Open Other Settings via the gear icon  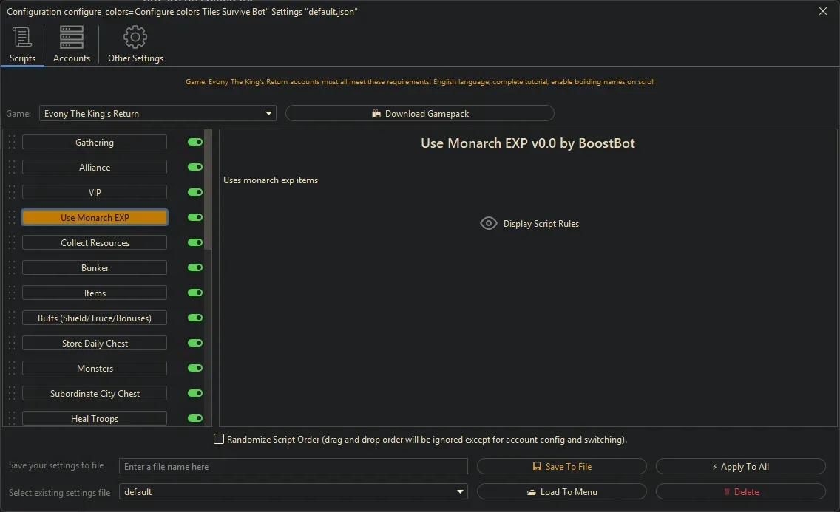coord(135,36)
